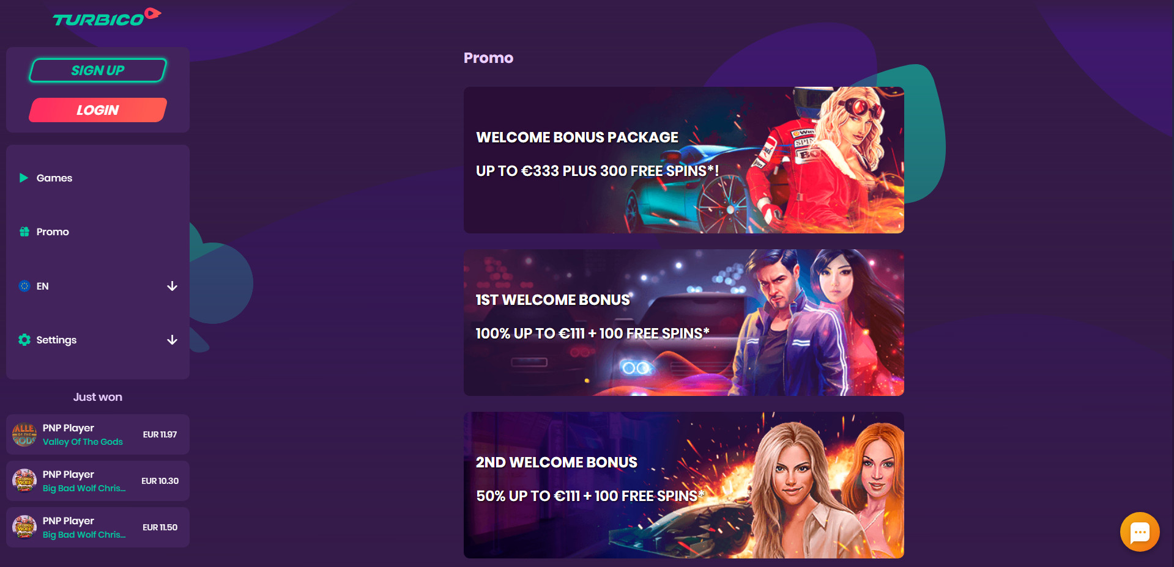Open the live chat bubble icon
The height and width of the screenshot is (567, 1174).
tap(1139, 532)
